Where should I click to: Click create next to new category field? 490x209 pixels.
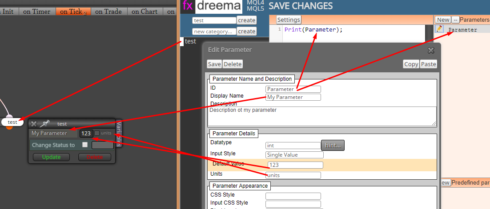click(247, 31)
